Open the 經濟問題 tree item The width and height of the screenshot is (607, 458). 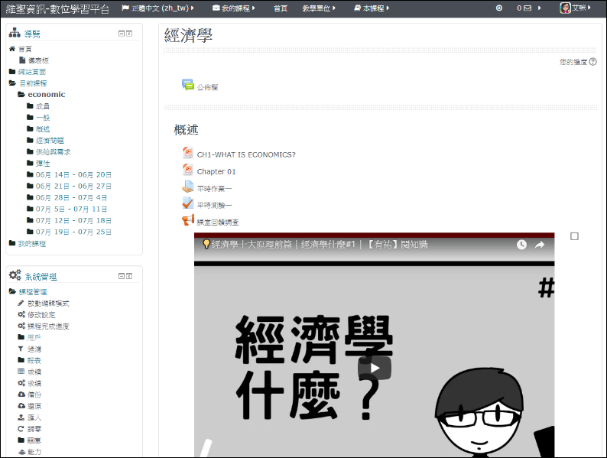(x=50, y=141)
